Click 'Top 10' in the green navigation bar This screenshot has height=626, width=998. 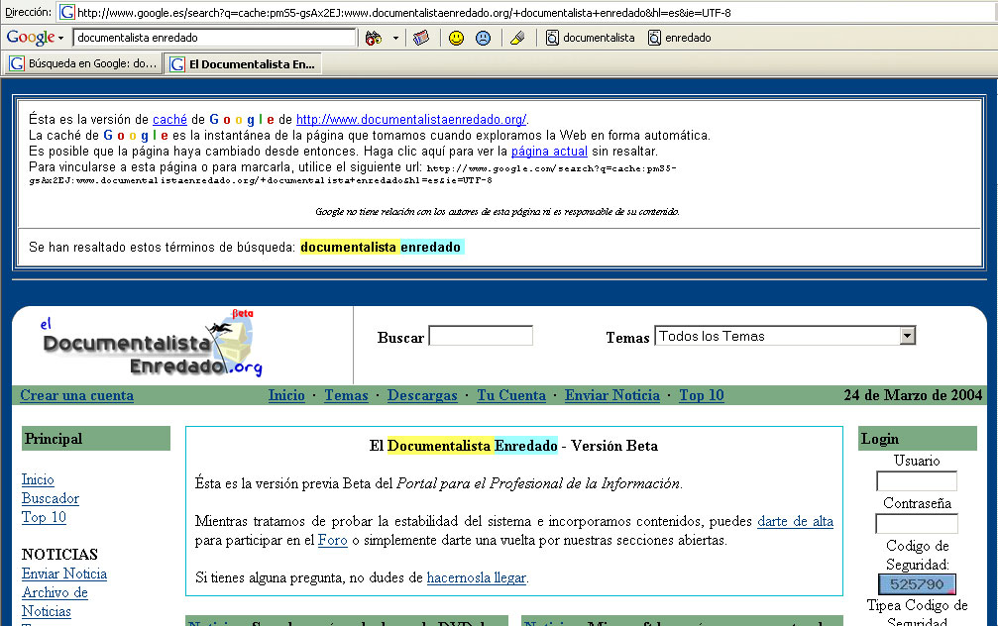[x=702, y=395]
